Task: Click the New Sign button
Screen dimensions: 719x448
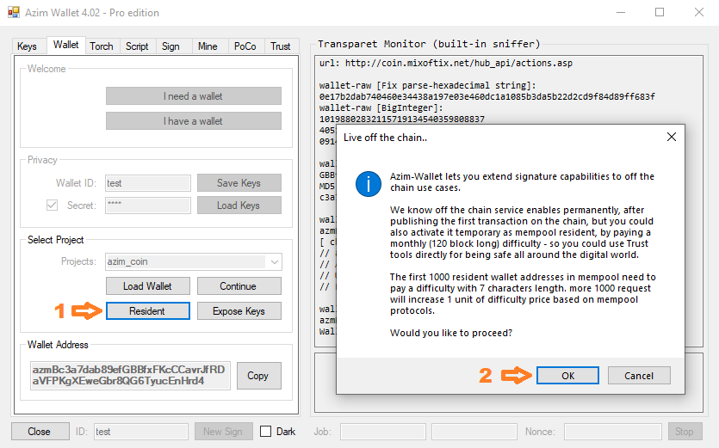Action: tap(223, 431)
